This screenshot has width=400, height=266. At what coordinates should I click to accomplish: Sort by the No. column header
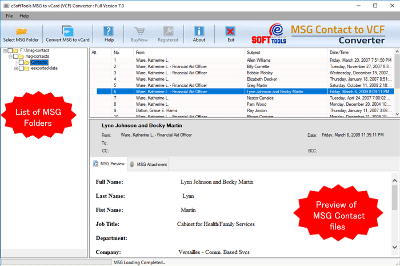[x=122, y=52]
